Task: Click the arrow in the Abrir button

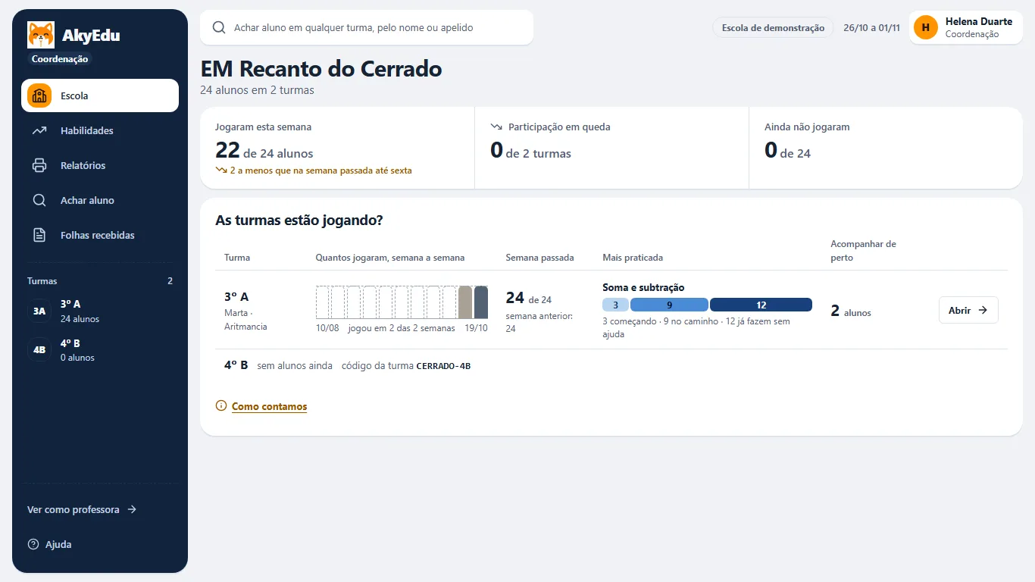Action: [x=983, y=310]
